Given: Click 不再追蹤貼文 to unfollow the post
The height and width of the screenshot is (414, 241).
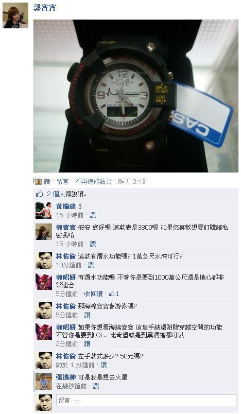Looking at the screenshot, I should 93,181.
